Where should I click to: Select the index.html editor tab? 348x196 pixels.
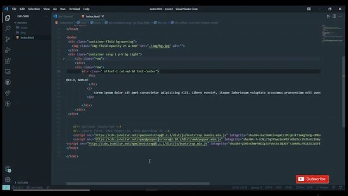coord(92,16)
